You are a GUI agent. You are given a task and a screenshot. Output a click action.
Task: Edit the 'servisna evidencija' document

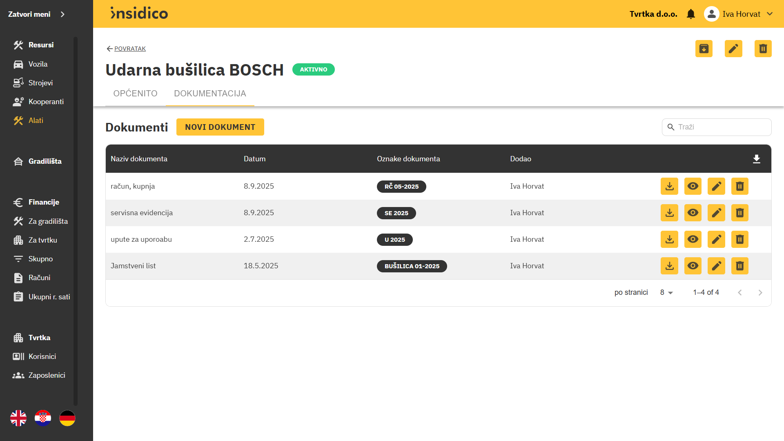pyautogui.click(x=716, y=213)
